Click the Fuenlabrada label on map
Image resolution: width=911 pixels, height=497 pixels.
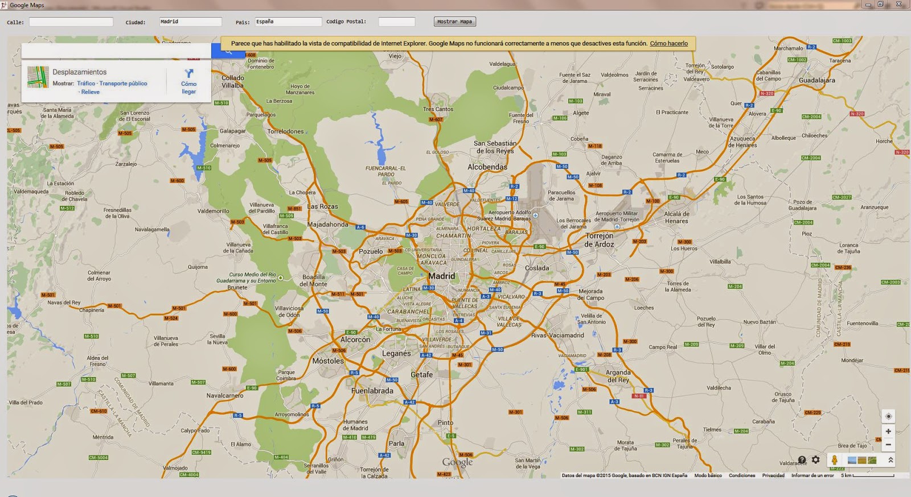pos(372,391)
